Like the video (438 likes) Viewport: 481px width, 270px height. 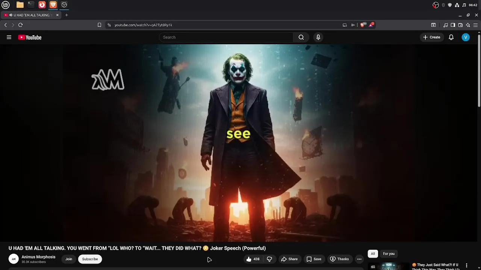(x=253, y=259)
